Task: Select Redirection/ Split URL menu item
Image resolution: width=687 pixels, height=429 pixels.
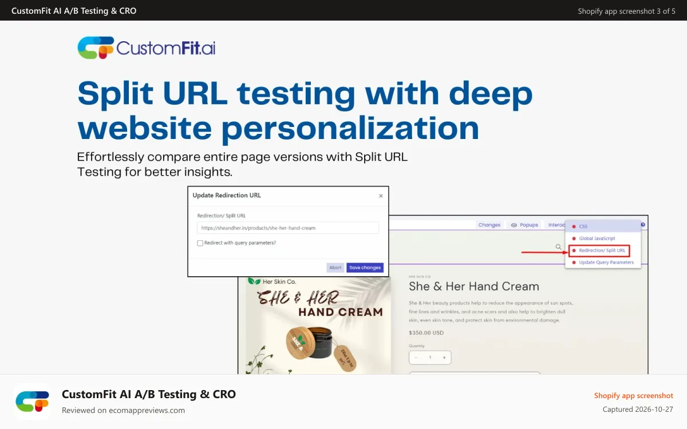Action: (x=599, y=251)
